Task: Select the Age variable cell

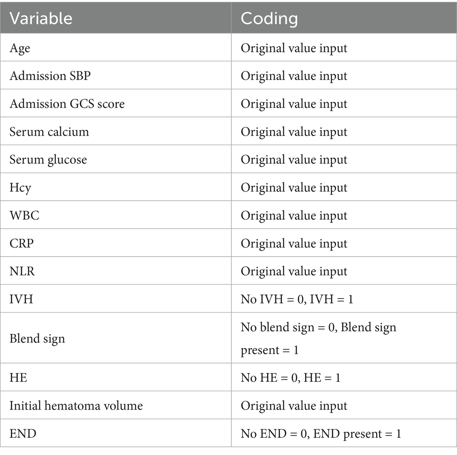Action: pos(20,48)
